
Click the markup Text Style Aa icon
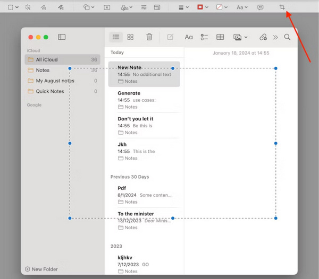[x=240, y=7]
